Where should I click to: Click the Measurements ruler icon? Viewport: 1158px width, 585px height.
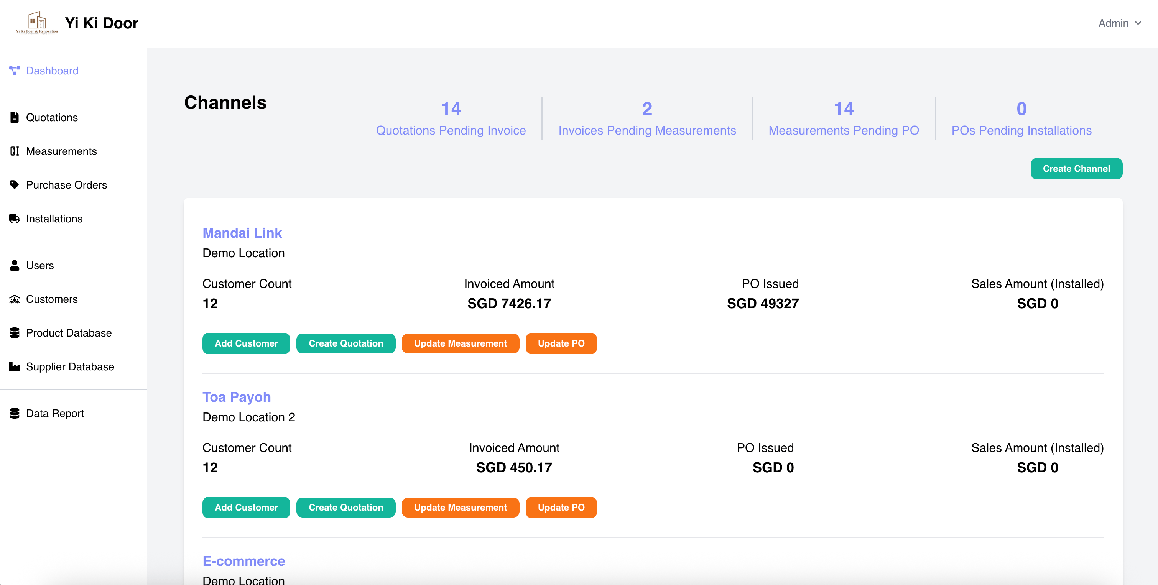pyautogui.click(x=15, y=151)
